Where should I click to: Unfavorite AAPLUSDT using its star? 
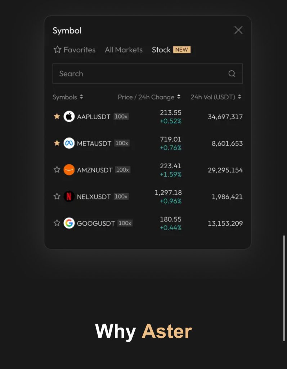tap(57, 116)
